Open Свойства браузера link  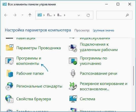[34, 99]
